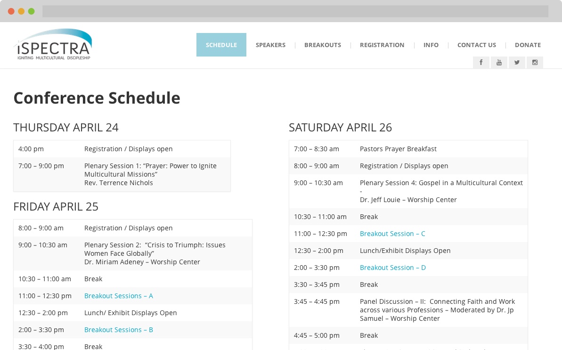
Task: Open the Breakout Session – D link
Action: pos(392,267)
